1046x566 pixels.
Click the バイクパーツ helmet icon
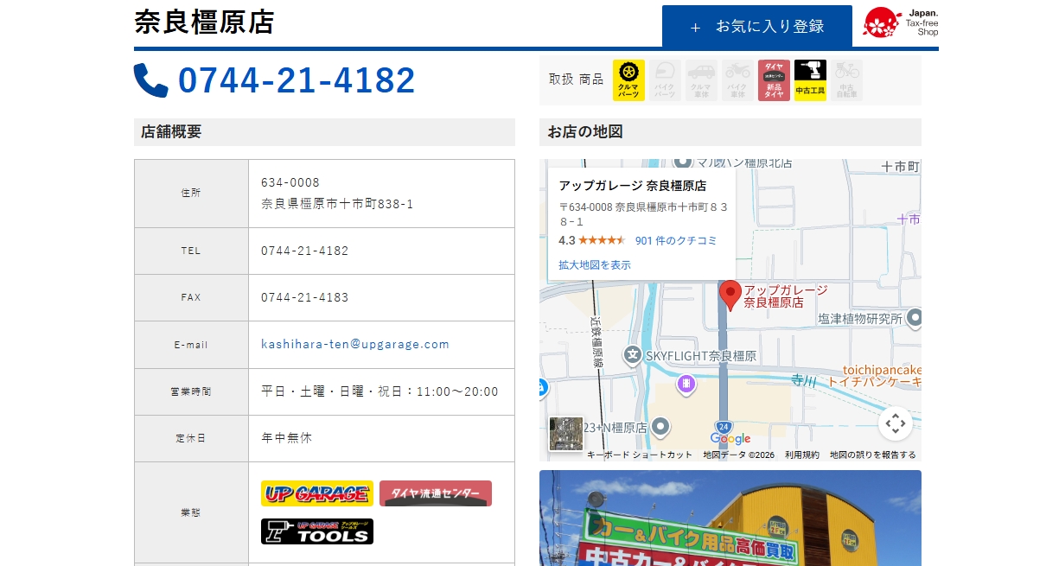click(664, 79)
